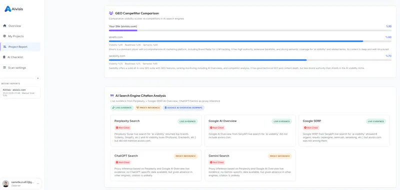Click the 'Not Cited' label in Gemini Search
This screenshot has width=400, height=190.
coord(218,162)
